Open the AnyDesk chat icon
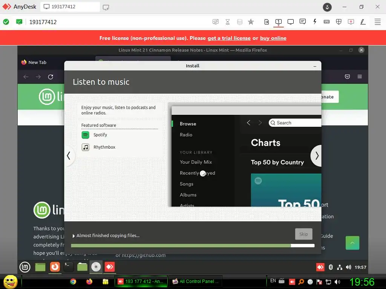 (303, 21)
